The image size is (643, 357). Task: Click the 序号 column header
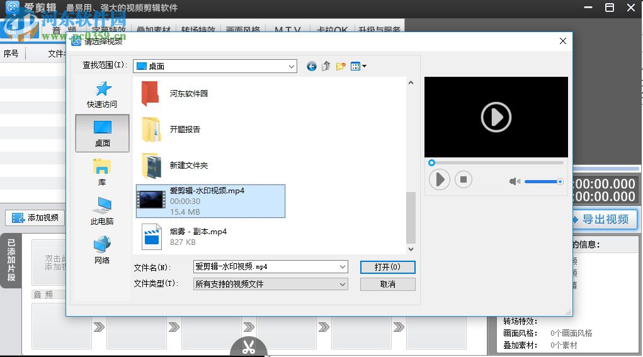coord(11,54)
